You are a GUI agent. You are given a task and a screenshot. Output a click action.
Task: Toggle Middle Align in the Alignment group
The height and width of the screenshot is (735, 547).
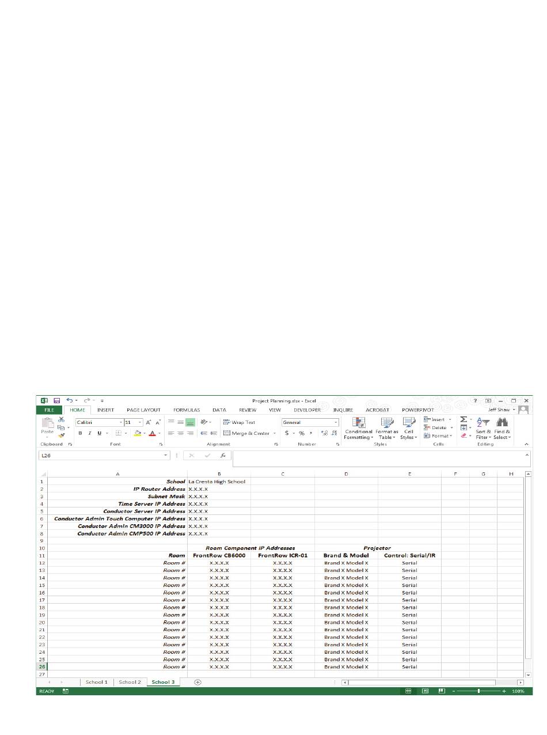181,422
